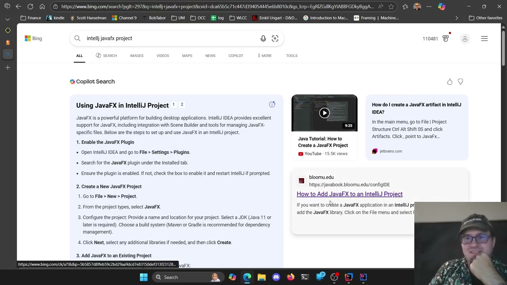Open the javabook.bloomu.edu URL link
Viewport: 507px width, 285px height.
(349, 185)
